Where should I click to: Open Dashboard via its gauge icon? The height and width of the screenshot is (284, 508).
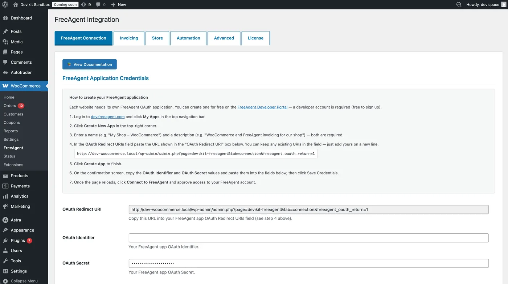tap(5, 18)
